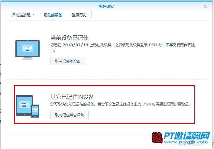Image resolution: width=214 pixels, height=149 pixels.
Task: Click the 其它已记住的设备 heading
Action: [x=72, y=97]
